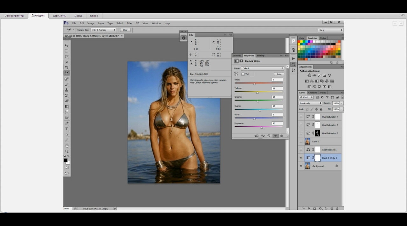Viewport: 407px width, 226px height.
Task: Click the on-image adjustment hand tool
Action: click(x=236, y=74)
